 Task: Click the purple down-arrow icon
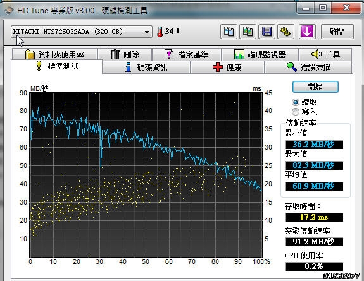(x=307, y=32)
